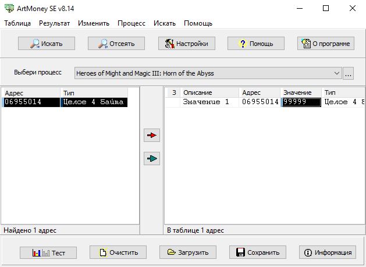Open Настройки settings button

click(x=187, y=44)
